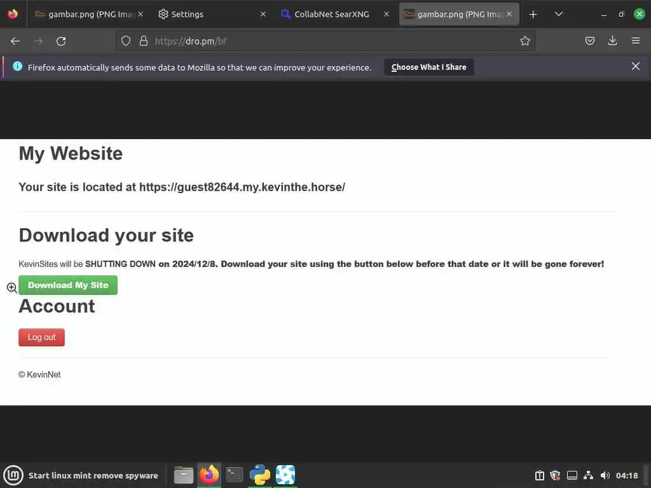
Task: Open the network connections tray icon
Action: [x=588, y=475]
